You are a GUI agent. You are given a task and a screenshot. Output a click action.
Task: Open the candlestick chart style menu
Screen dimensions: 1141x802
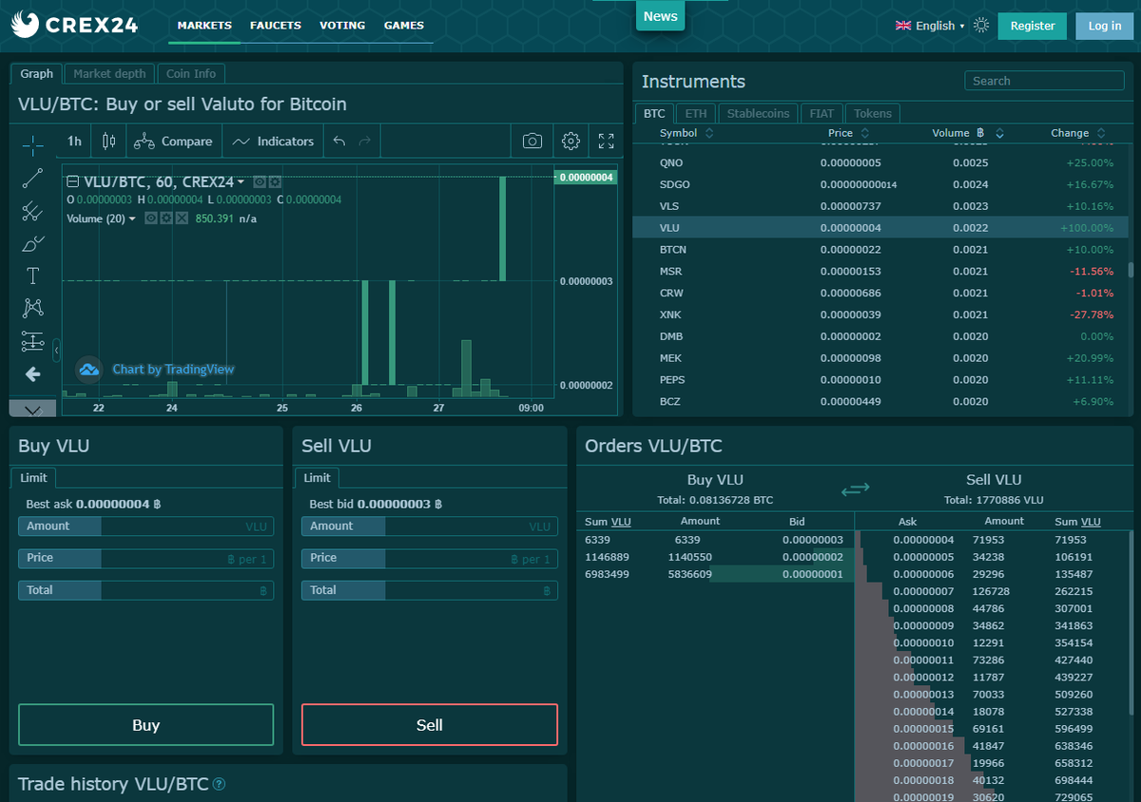tap(108, 141)
